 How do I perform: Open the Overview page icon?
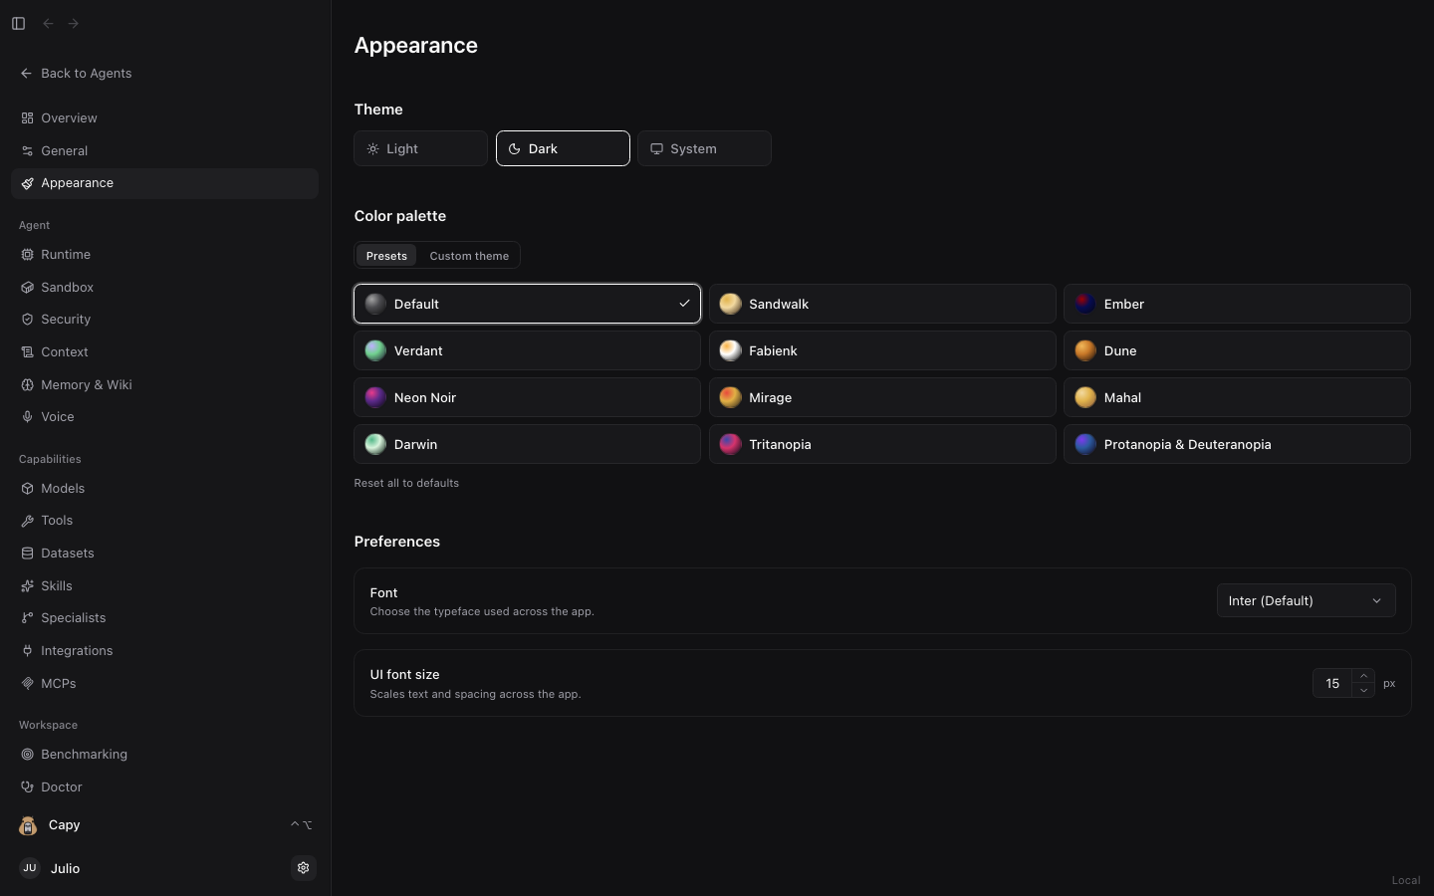(x=27, y=118)
